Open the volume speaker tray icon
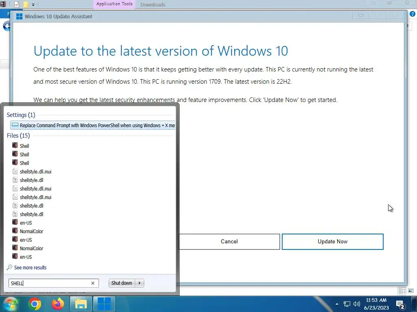This screenshot has height=312, width=417. (356, 304)
